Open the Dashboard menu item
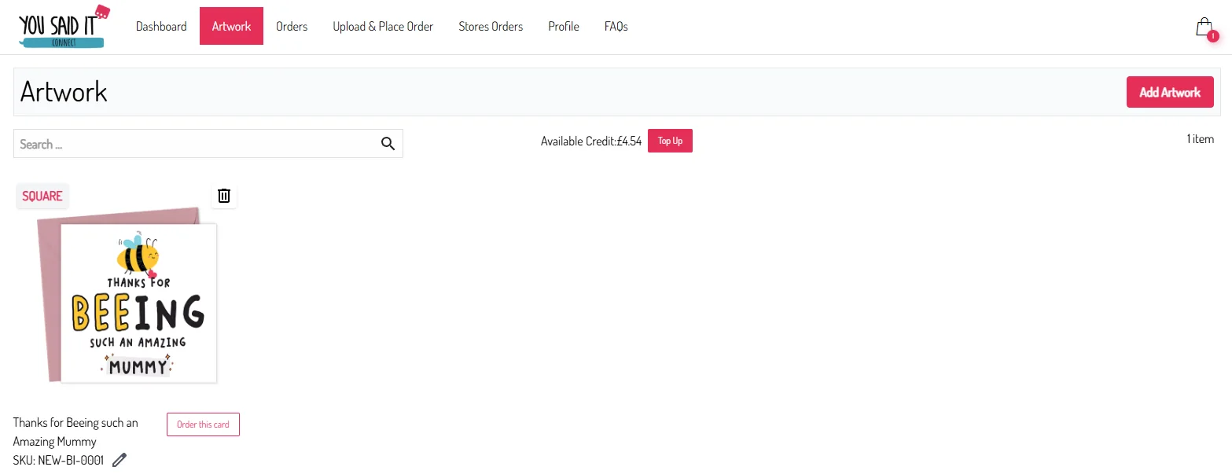The height and width of the screenshot is (474, 1232). [x=161, y=26]
